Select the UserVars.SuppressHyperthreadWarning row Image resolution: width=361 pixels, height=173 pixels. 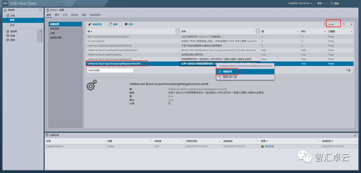220,46
